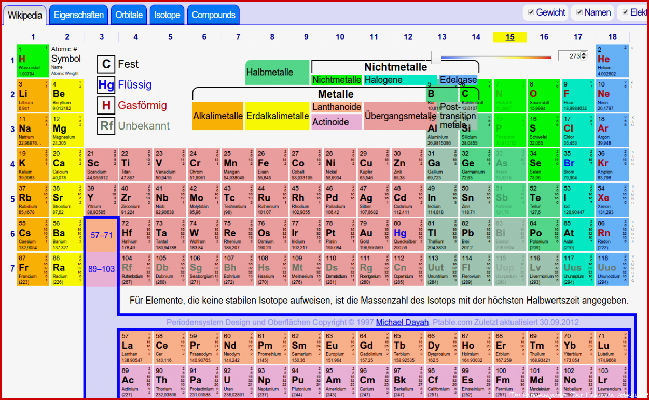Viewport: 649px width, 400px height.
Task: Toggle the checkbox beside the cut-off Elekt label
Action: [625, 12]
